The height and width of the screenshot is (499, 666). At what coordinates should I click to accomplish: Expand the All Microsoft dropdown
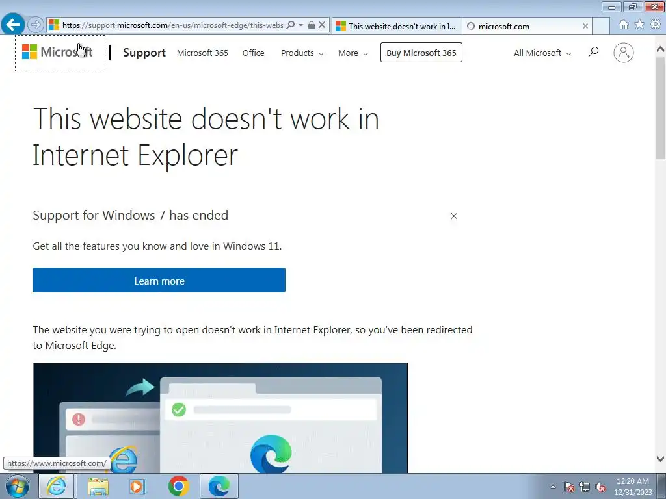coord(543,53)
